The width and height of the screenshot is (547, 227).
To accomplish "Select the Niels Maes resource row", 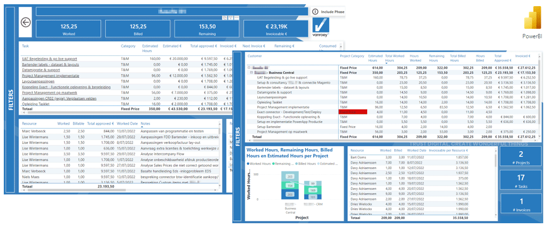I will coord(120,177).
